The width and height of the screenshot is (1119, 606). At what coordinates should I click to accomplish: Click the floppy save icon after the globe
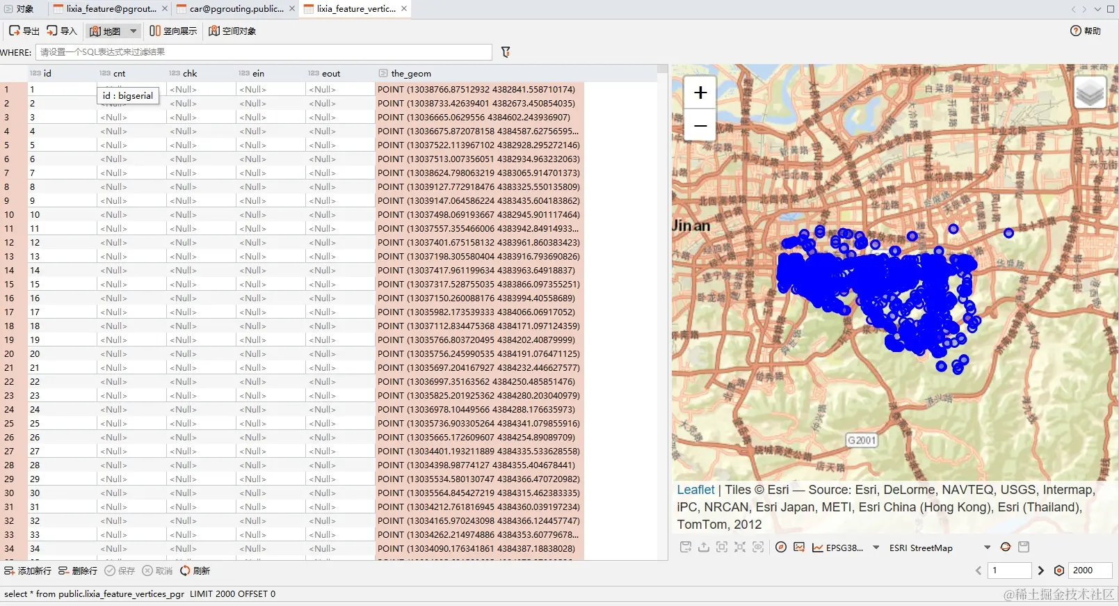tap(1024, 547)
